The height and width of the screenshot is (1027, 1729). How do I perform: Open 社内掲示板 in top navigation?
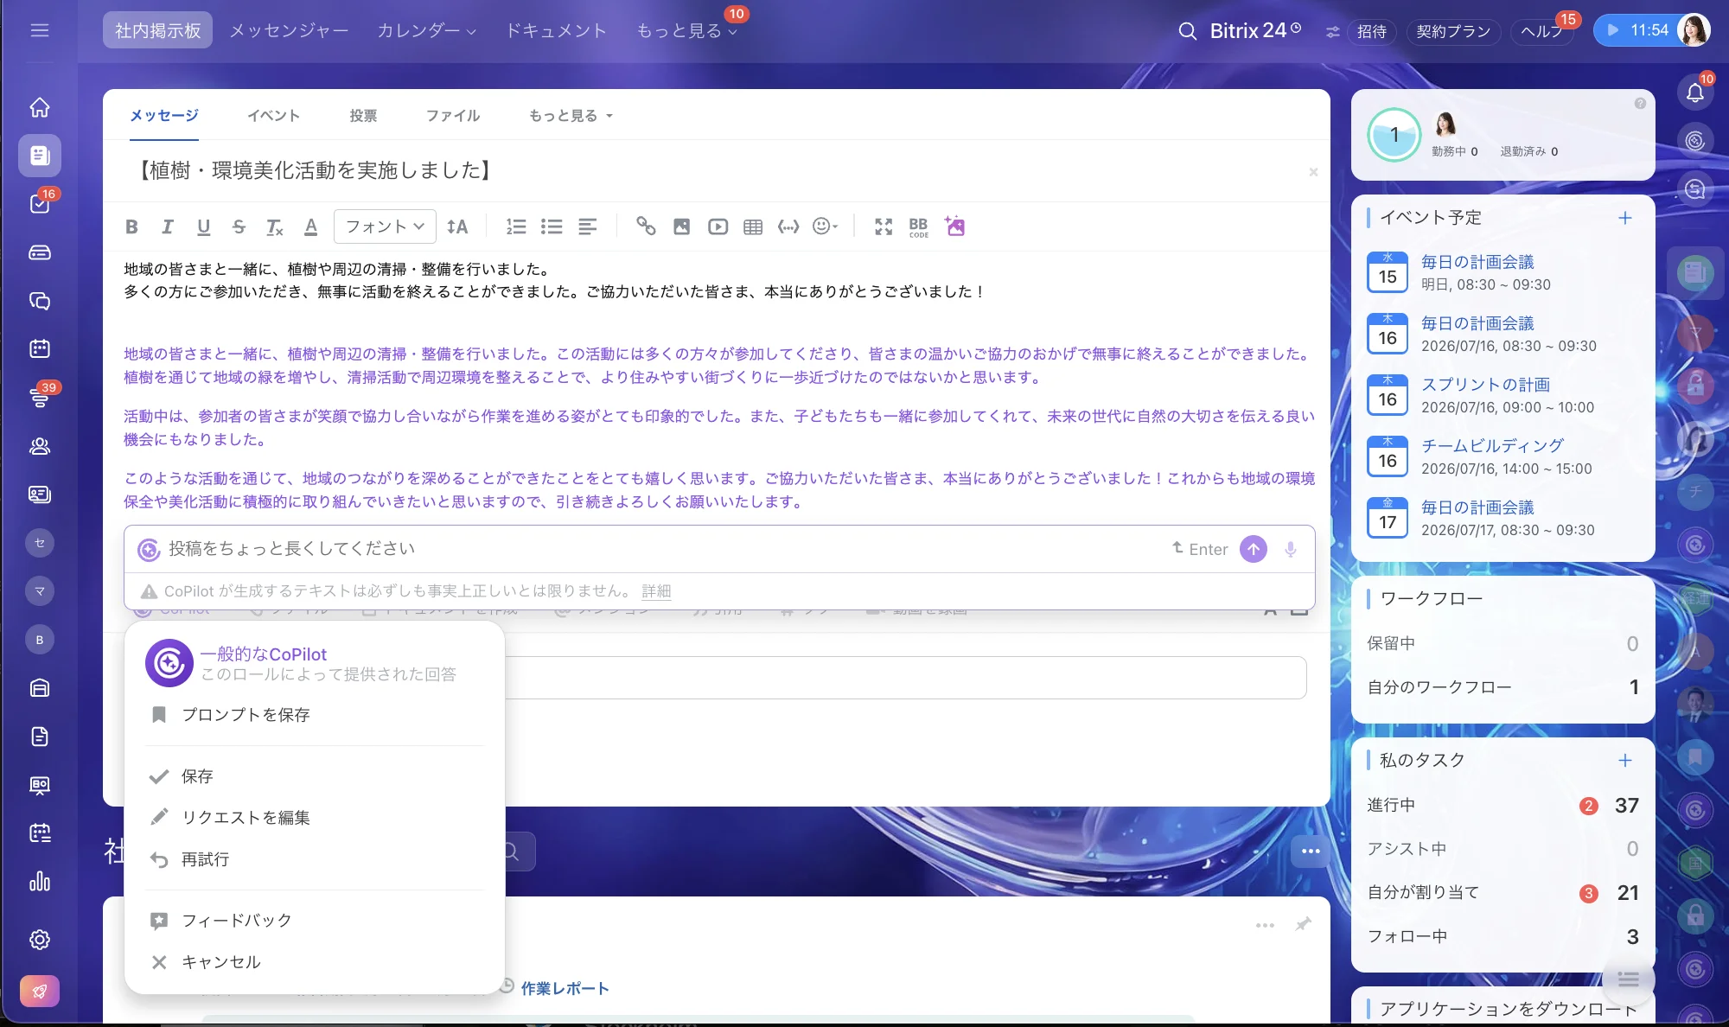[157, 30]
